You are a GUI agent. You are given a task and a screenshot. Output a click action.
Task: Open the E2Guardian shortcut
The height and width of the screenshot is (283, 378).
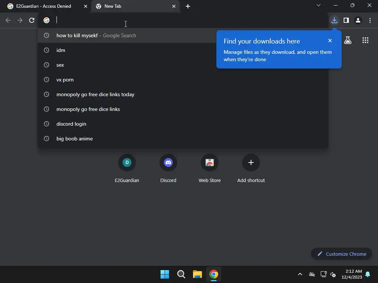click(x=127, y=168)
